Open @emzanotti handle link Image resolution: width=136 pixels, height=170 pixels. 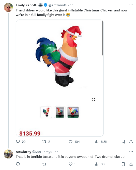coord(58,5)
